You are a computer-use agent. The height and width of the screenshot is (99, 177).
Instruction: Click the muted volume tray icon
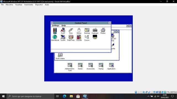pyautogui.click(x=158, y=96)
